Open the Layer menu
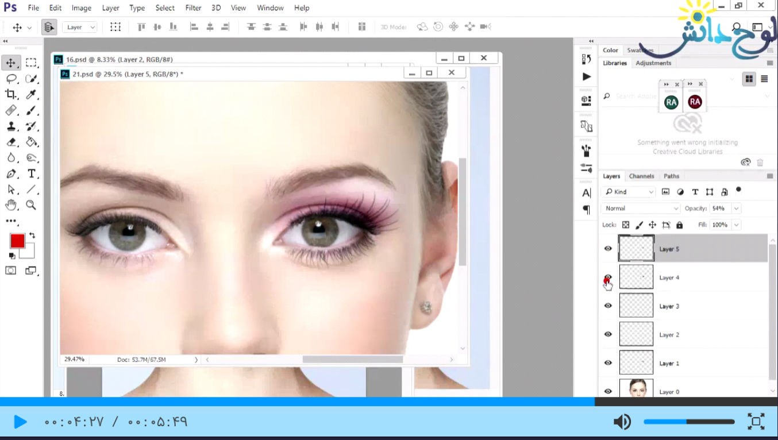 [x=110, y=8]
